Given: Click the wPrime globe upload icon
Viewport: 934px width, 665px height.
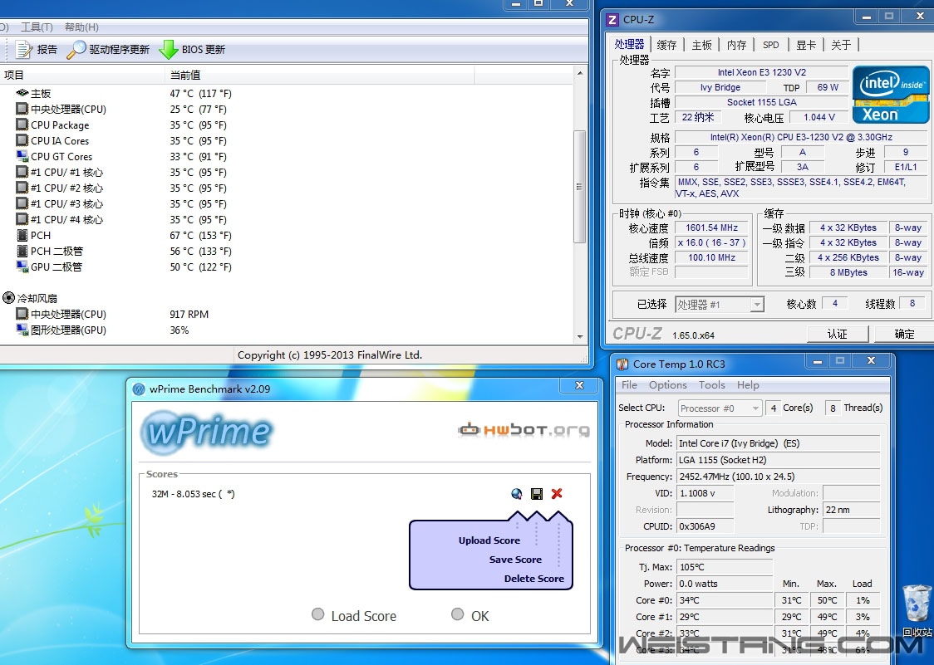Looking at the screenshot, I should [516, 493].
